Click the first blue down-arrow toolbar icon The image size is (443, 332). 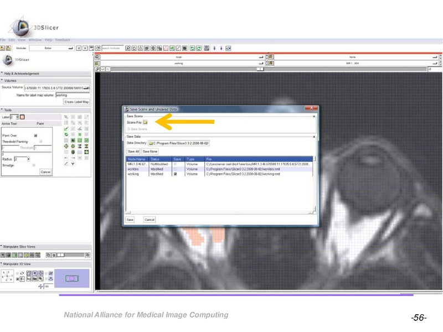tap(214, 48)
